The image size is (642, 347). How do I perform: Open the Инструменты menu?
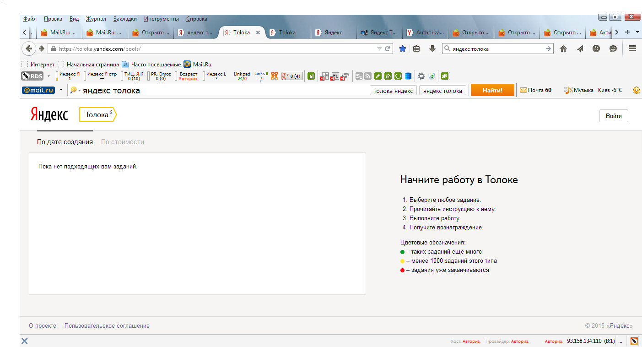point(162,19)
